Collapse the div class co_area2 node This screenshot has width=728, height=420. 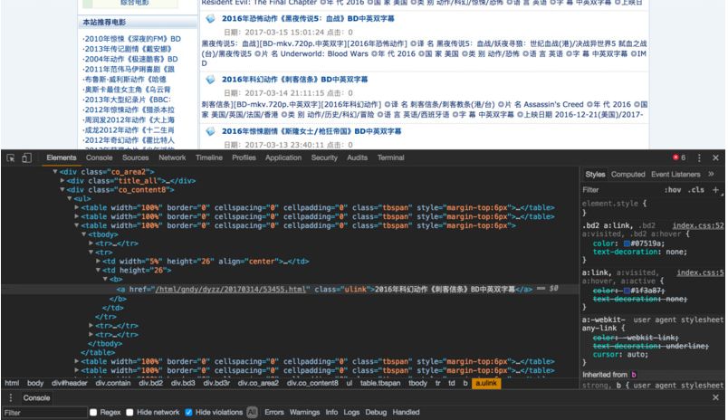(55, 172)
